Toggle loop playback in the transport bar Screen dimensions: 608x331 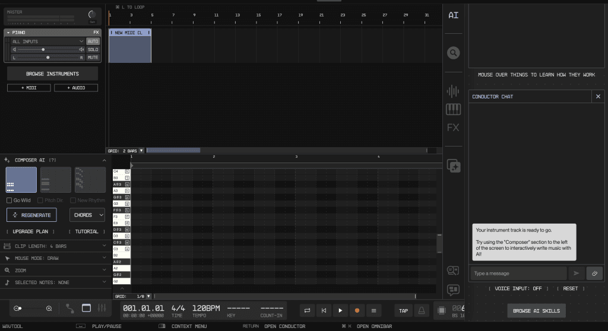pos(307,310)
